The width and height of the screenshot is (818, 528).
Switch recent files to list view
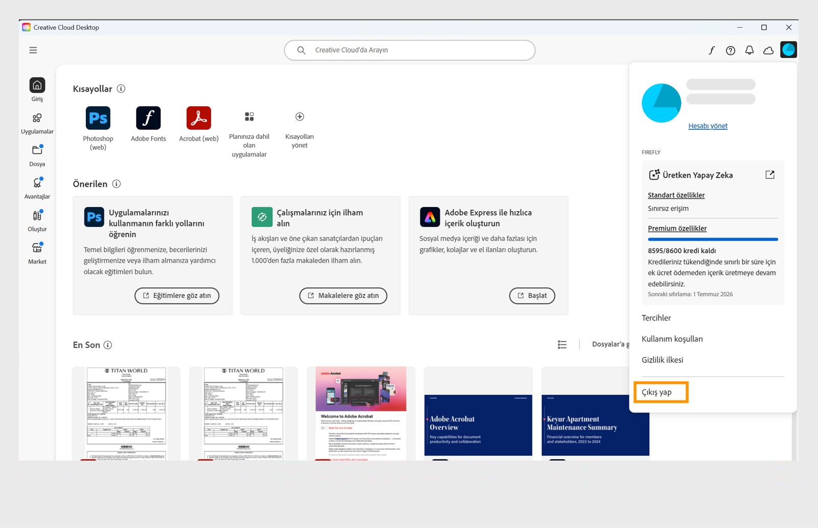562,345
